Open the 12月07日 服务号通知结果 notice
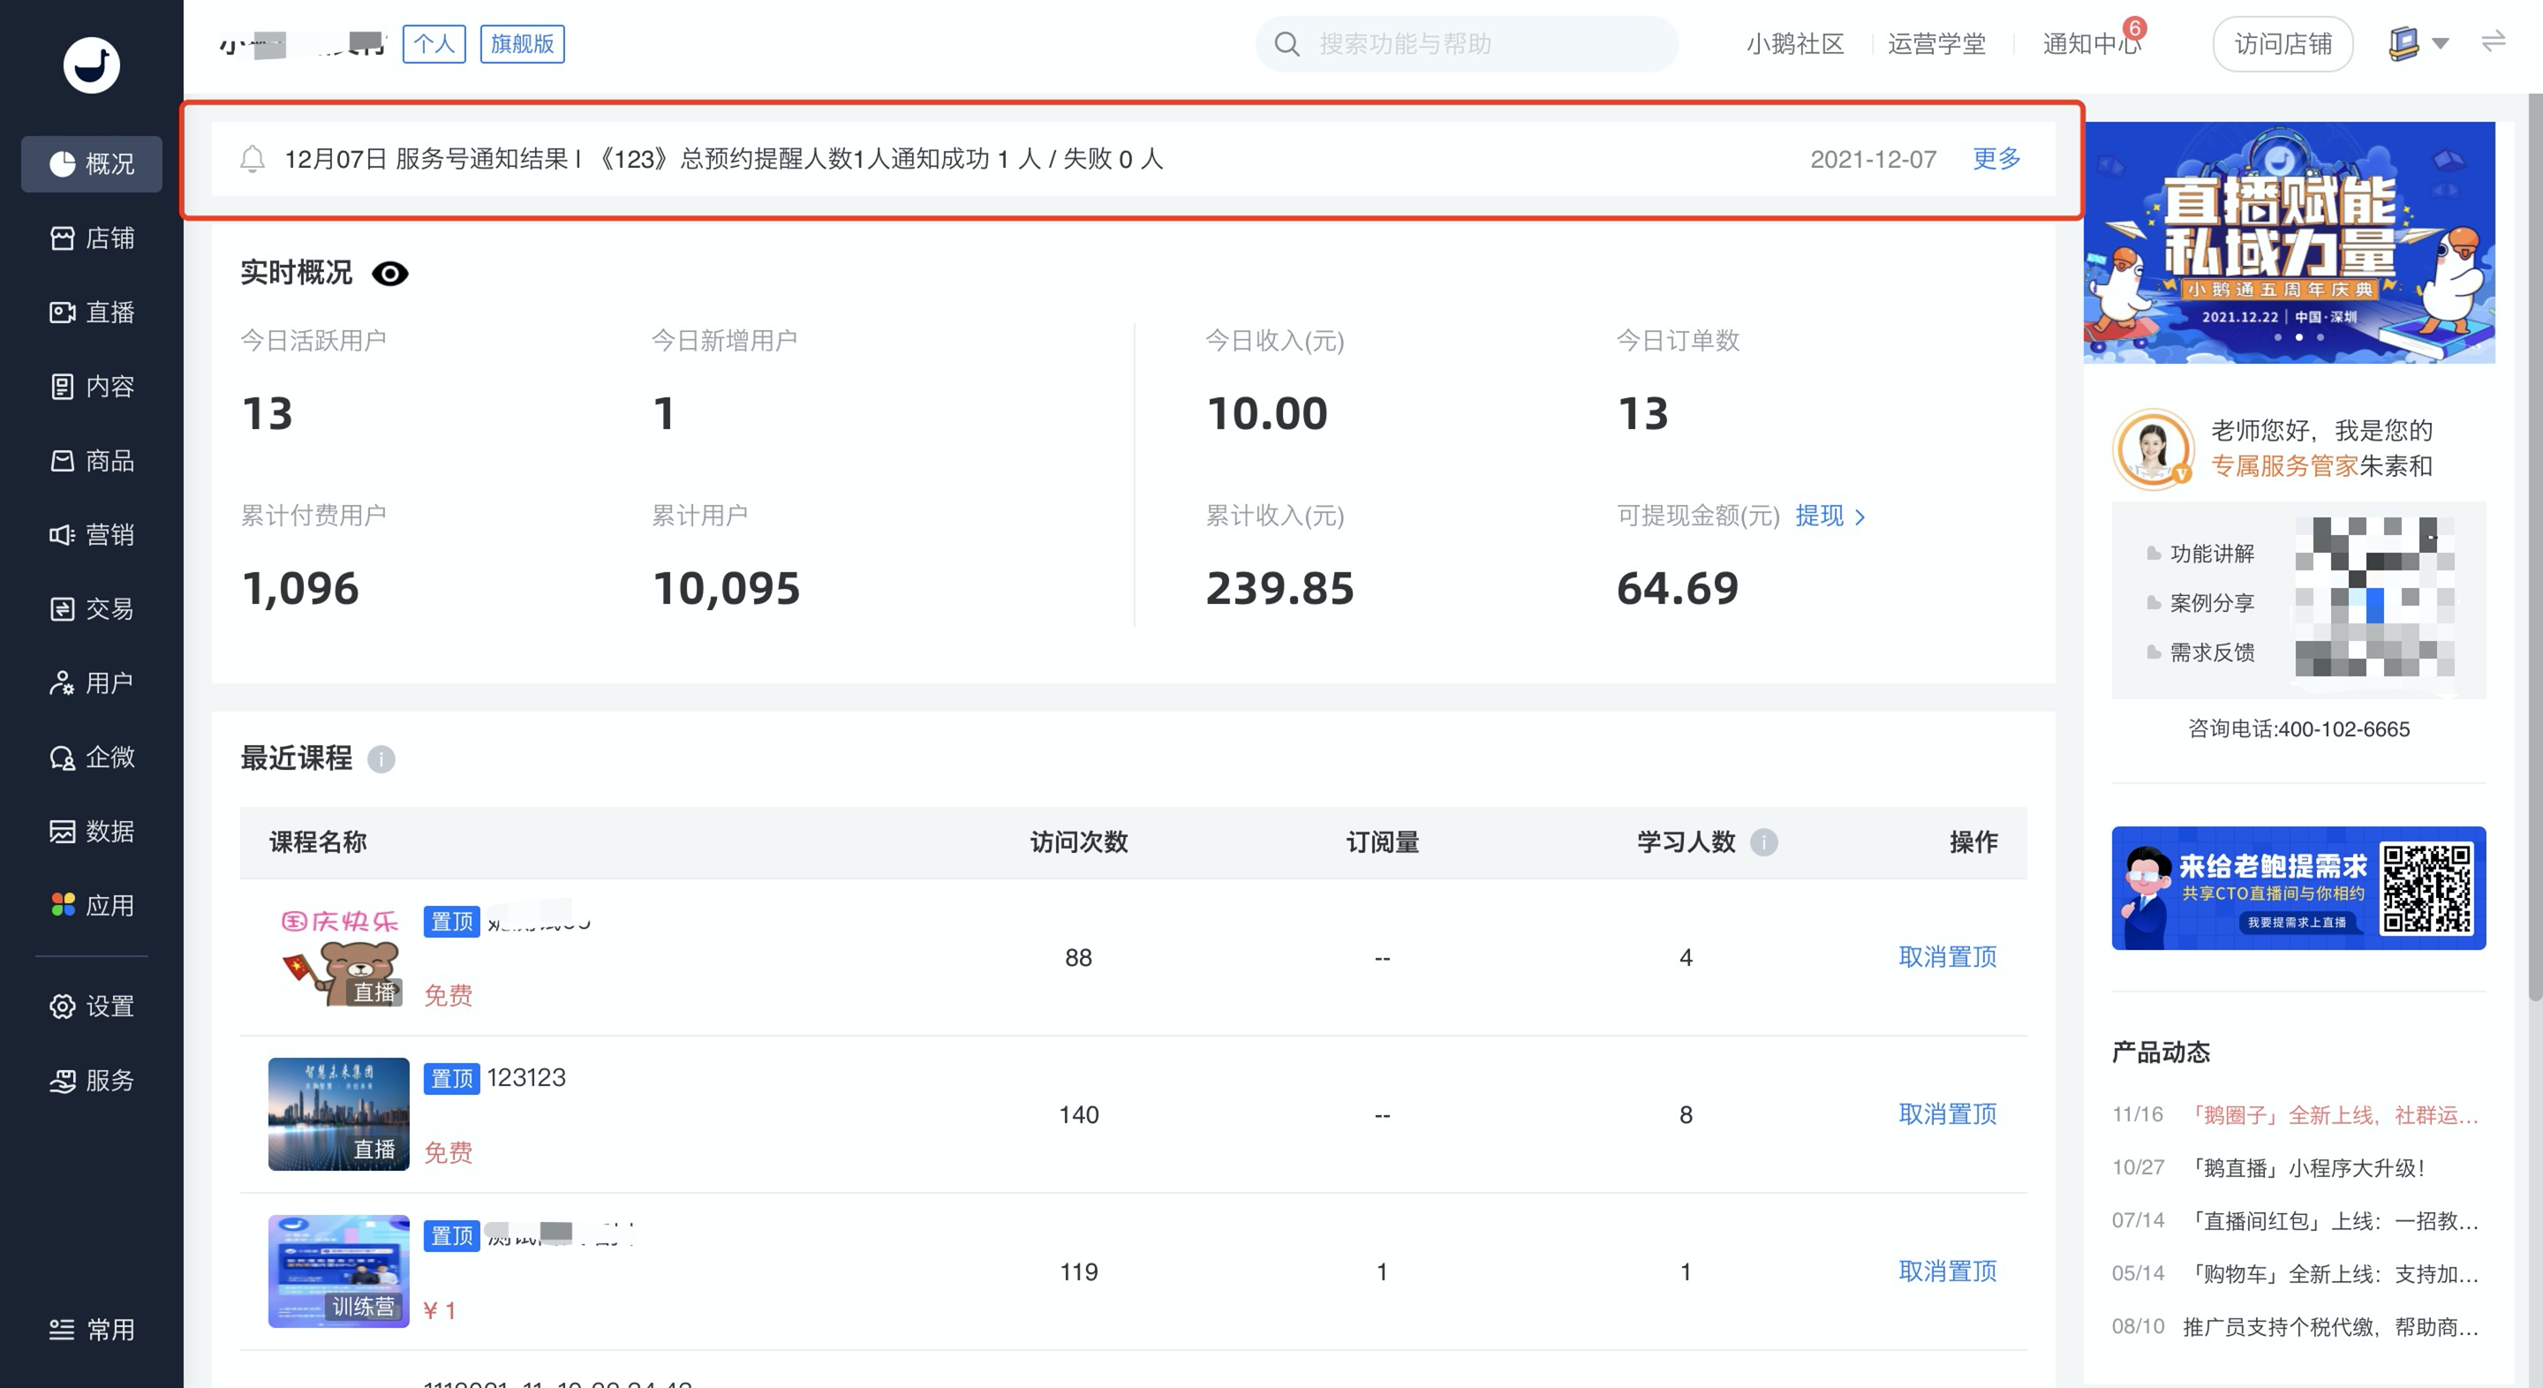 tap(724, 159)
